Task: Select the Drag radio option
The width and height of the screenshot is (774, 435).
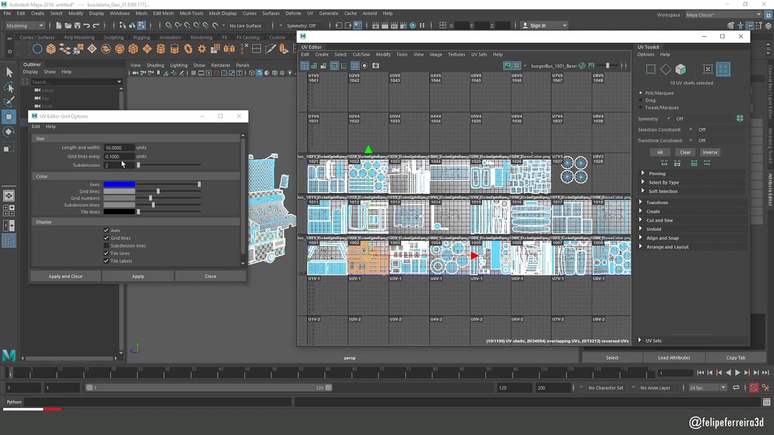Action: click(x=641, y=100)
